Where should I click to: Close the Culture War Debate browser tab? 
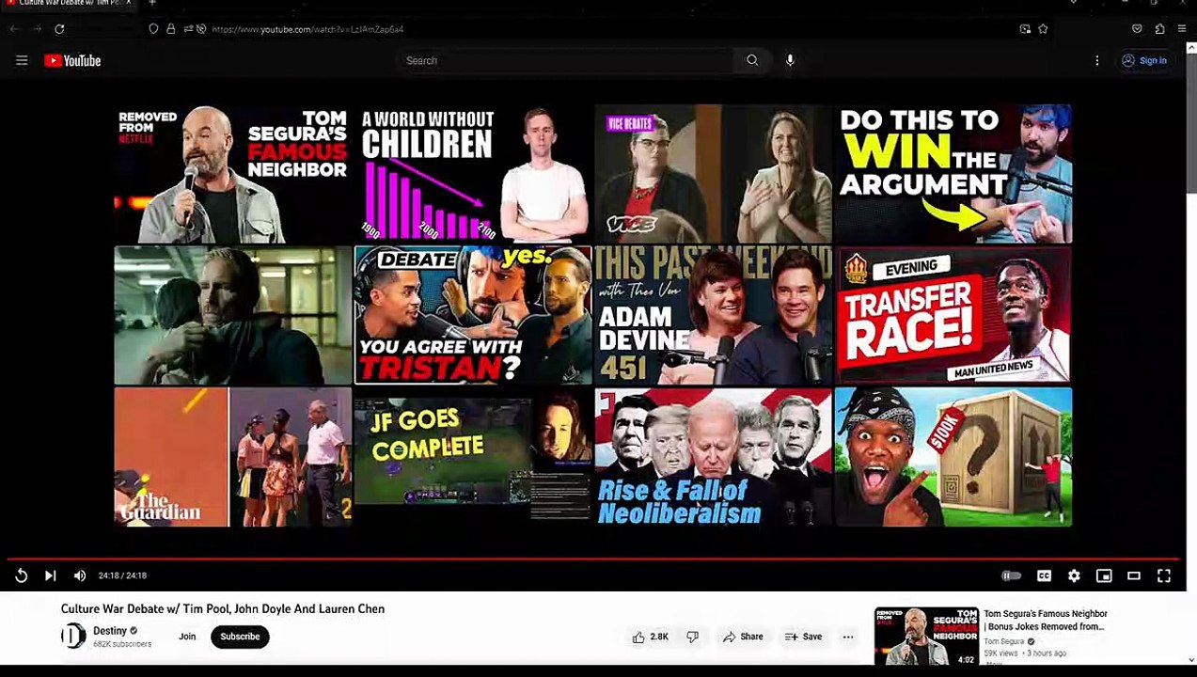point(129,4)
